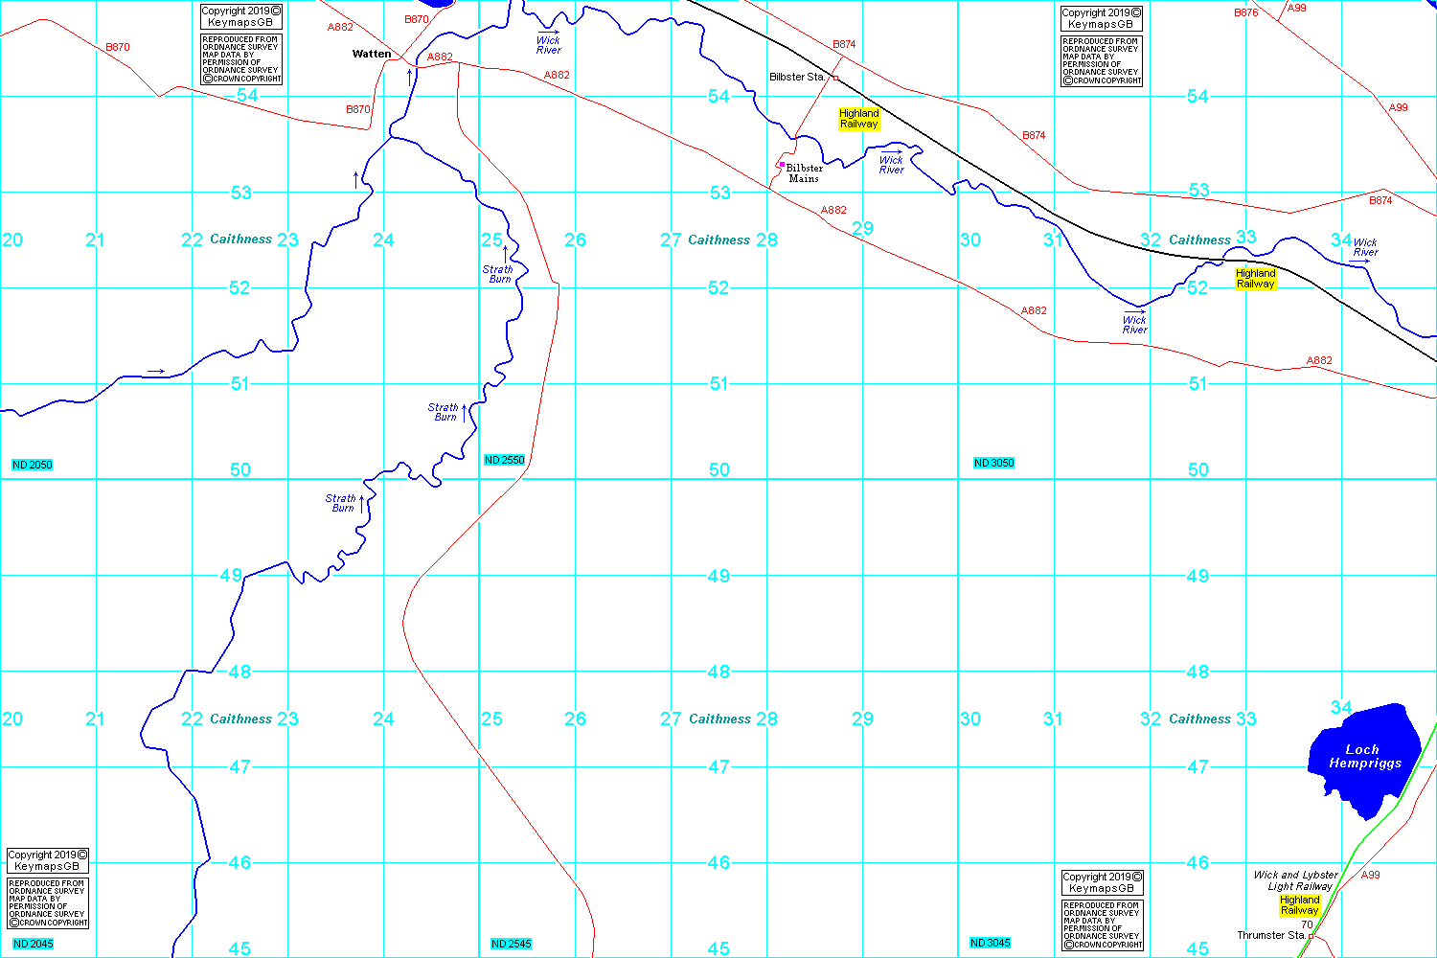The height and width of the screenshot is (958, 1437).
Task: Click the Watten village name
Action: click(x=372, y=54)
